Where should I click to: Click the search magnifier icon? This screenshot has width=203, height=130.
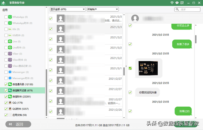(x=177, y=9)
